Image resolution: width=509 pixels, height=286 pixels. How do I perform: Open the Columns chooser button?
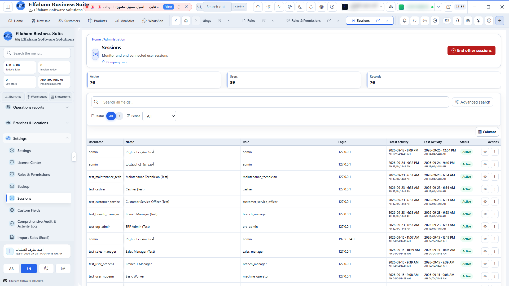(487, 132)
